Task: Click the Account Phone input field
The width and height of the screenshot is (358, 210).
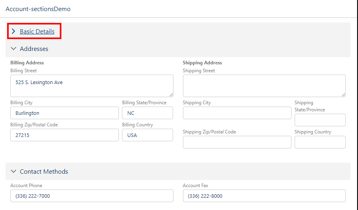Action: 92,196
